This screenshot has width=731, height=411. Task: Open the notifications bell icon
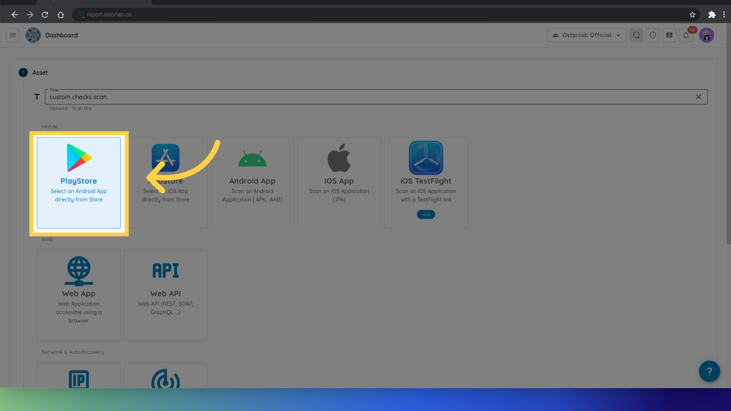(686, 35)
